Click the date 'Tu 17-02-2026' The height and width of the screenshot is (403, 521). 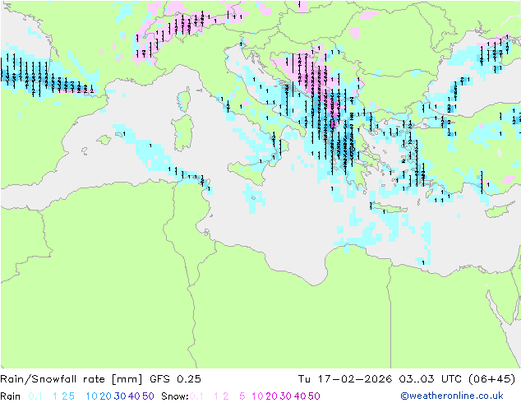pos(345,379)
